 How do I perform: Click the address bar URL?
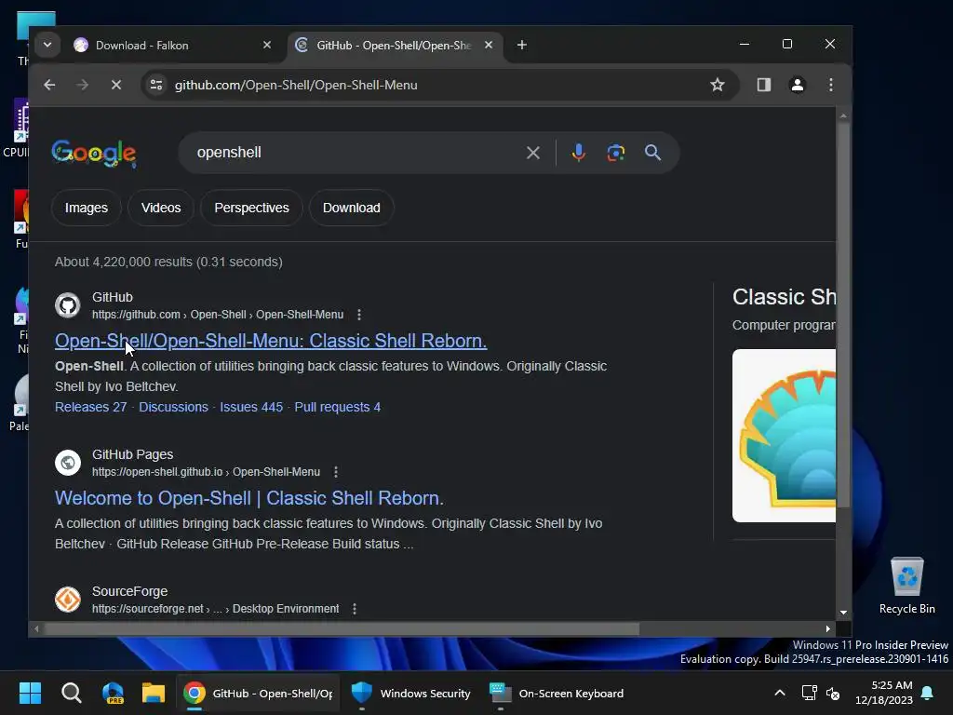click(x=296, y=85)
